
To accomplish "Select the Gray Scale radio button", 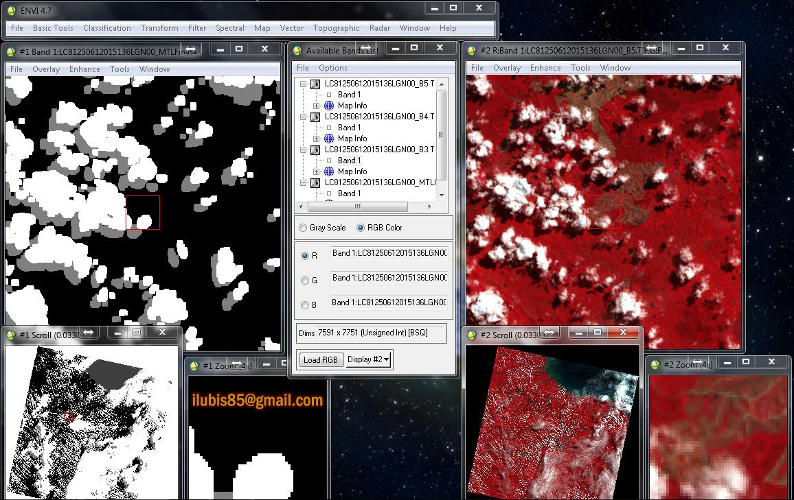I will [x=302, y=227].
